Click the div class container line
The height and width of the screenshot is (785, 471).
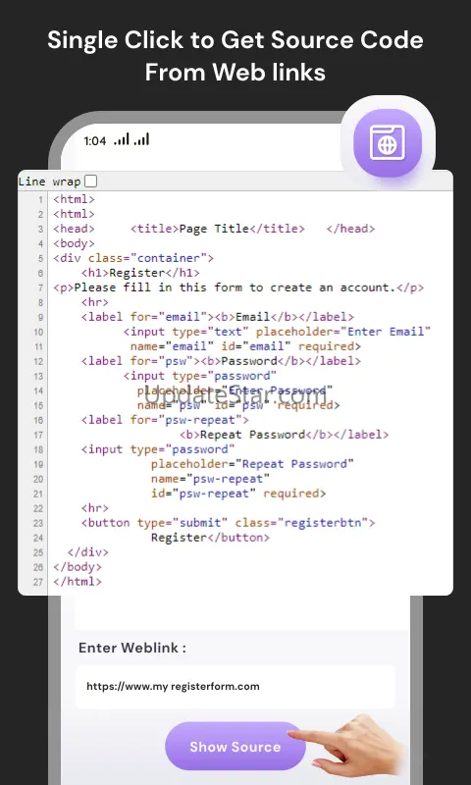133,258
